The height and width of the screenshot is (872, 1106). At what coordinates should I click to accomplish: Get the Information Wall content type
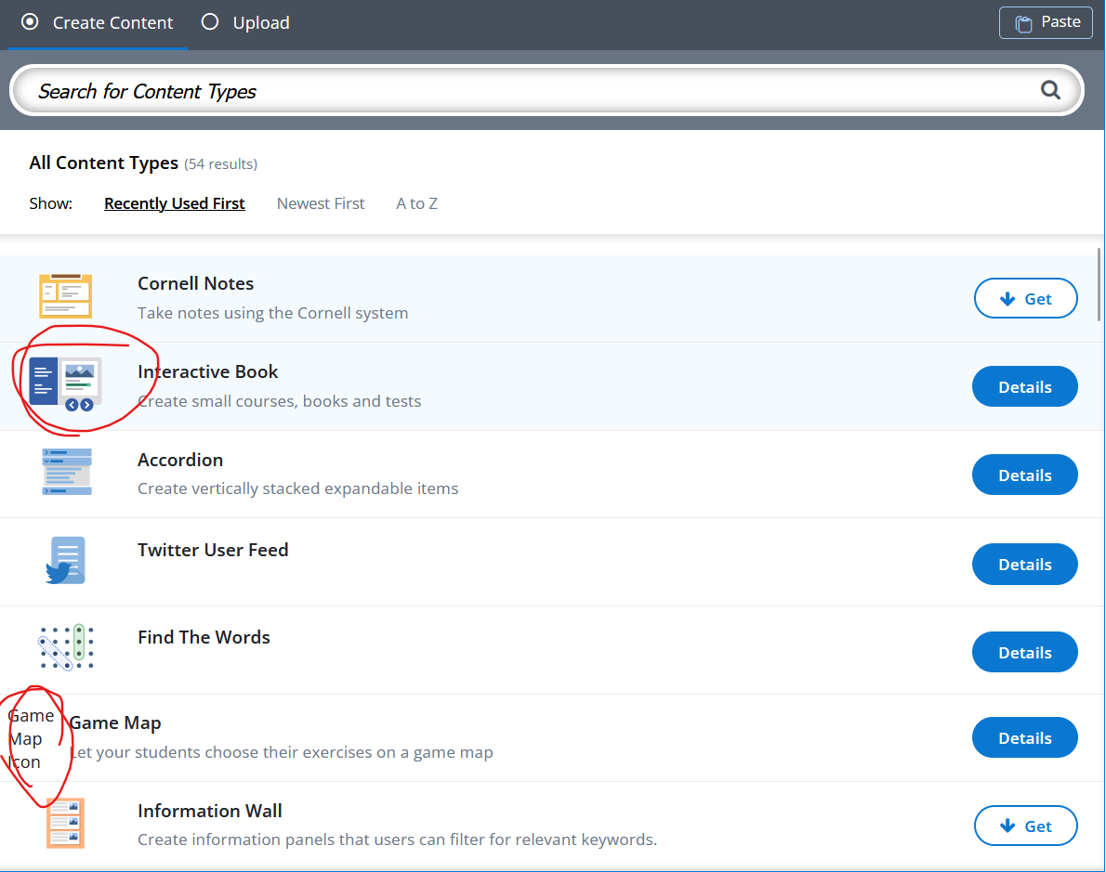pyautogui.click(x=1025, y=826)
